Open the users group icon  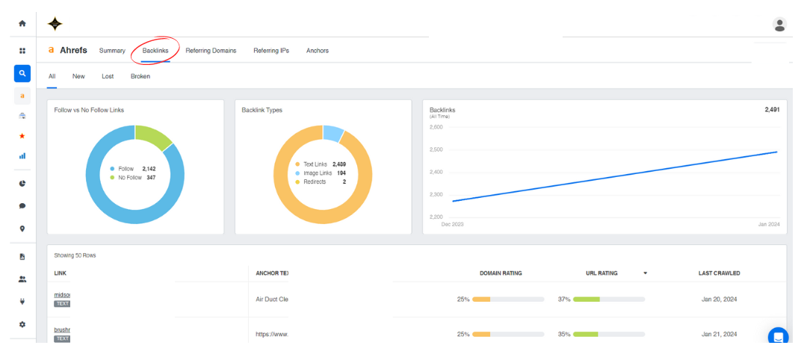pyautogui.click(x=22, y=279)
